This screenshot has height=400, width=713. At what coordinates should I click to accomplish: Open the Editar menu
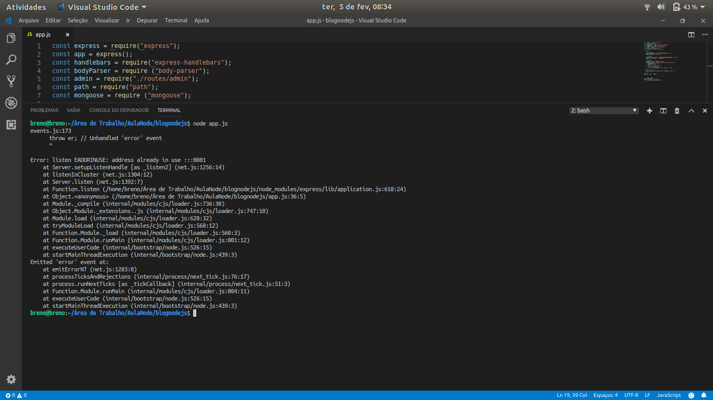[x=53, y=20]
